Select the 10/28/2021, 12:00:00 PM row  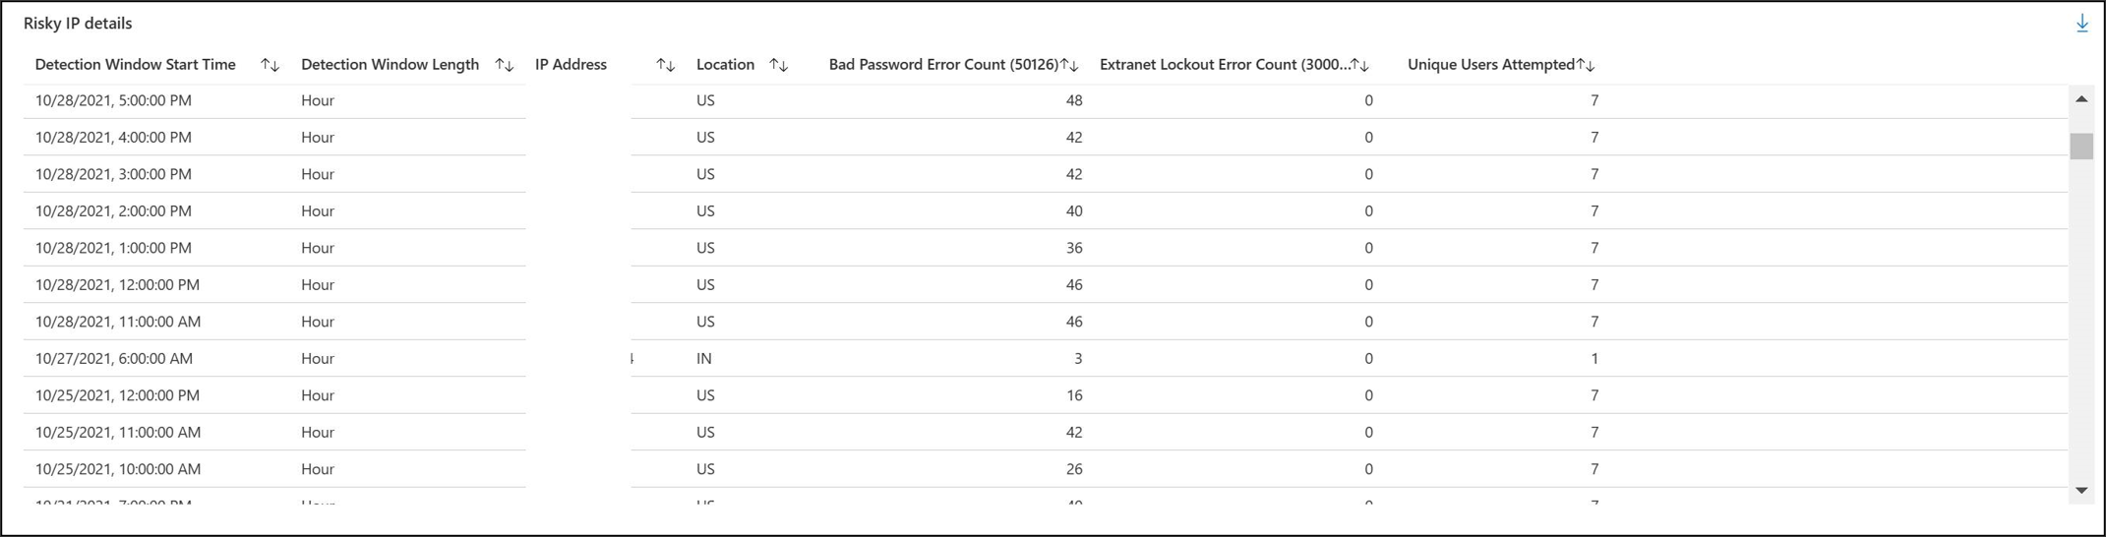pyautogui.click(x=1046, y=285)
